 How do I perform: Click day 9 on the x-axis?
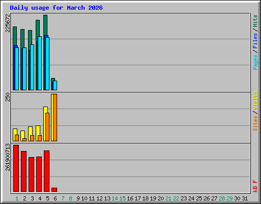[78, 198]
